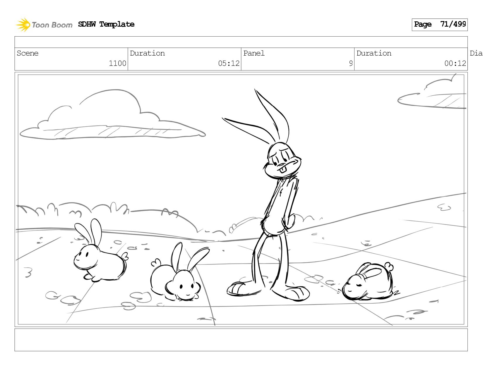This screenshot has width=483, height=373.
Task: Click the Page 71/499 indicator box
Action: tap(440, 25)
